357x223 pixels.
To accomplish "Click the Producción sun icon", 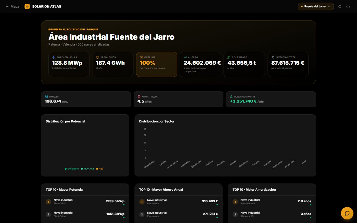I will pyautogui.click(x=97, y=57).
